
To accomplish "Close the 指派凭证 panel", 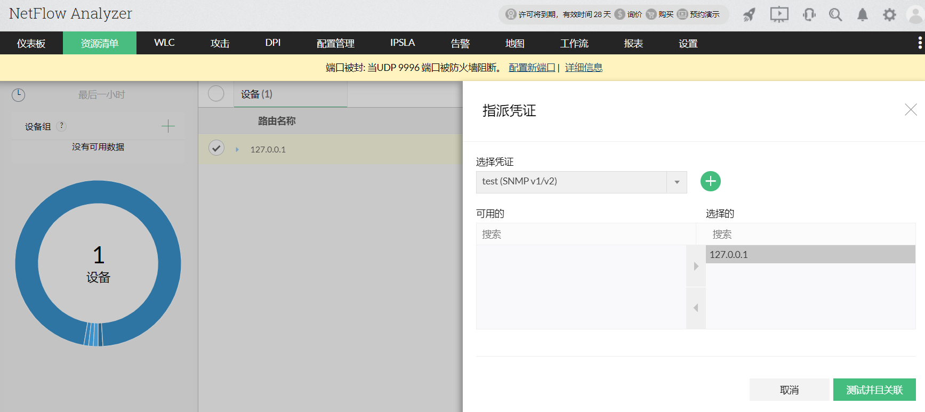I will (911, 110).
